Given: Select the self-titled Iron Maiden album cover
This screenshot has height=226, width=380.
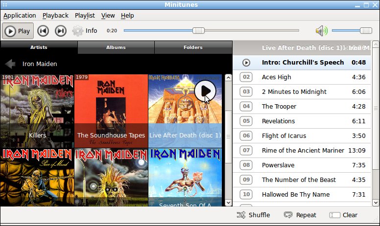Looking at the screenshot, I should pos(111,178).
